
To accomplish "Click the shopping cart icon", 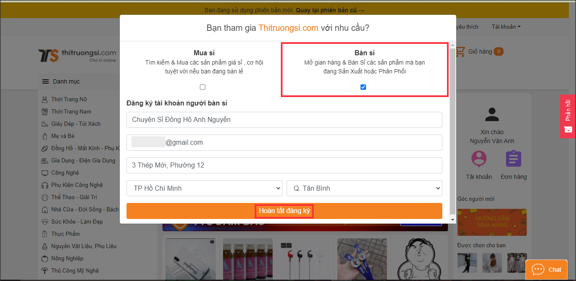I will [460, 51].
